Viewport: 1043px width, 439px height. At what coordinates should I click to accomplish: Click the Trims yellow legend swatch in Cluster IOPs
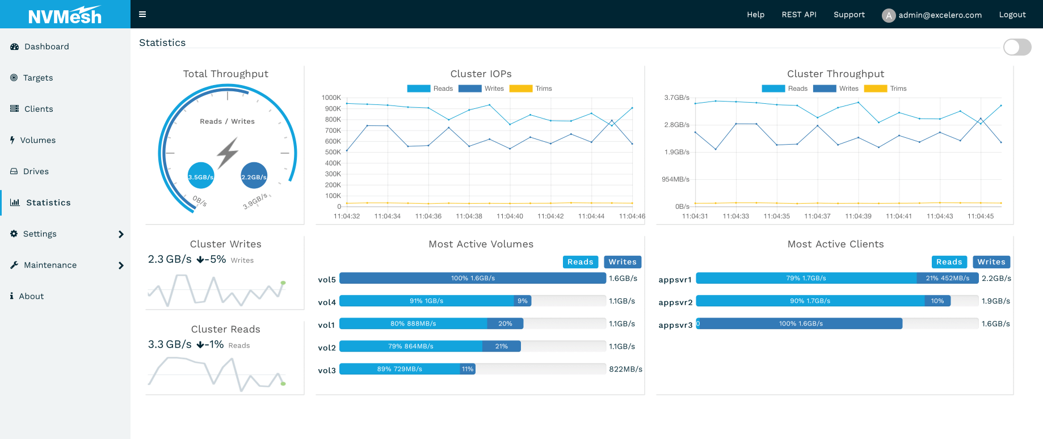tap(520, 88)
